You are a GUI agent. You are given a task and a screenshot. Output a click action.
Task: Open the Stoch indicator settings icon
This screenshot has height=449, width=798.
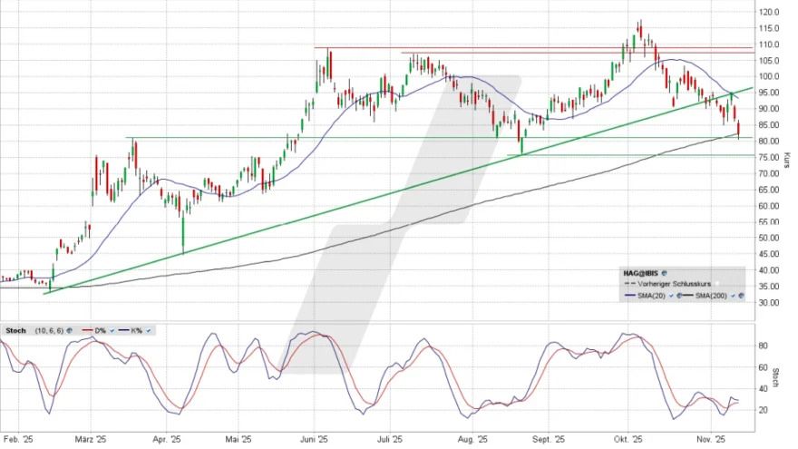(69, 330)
